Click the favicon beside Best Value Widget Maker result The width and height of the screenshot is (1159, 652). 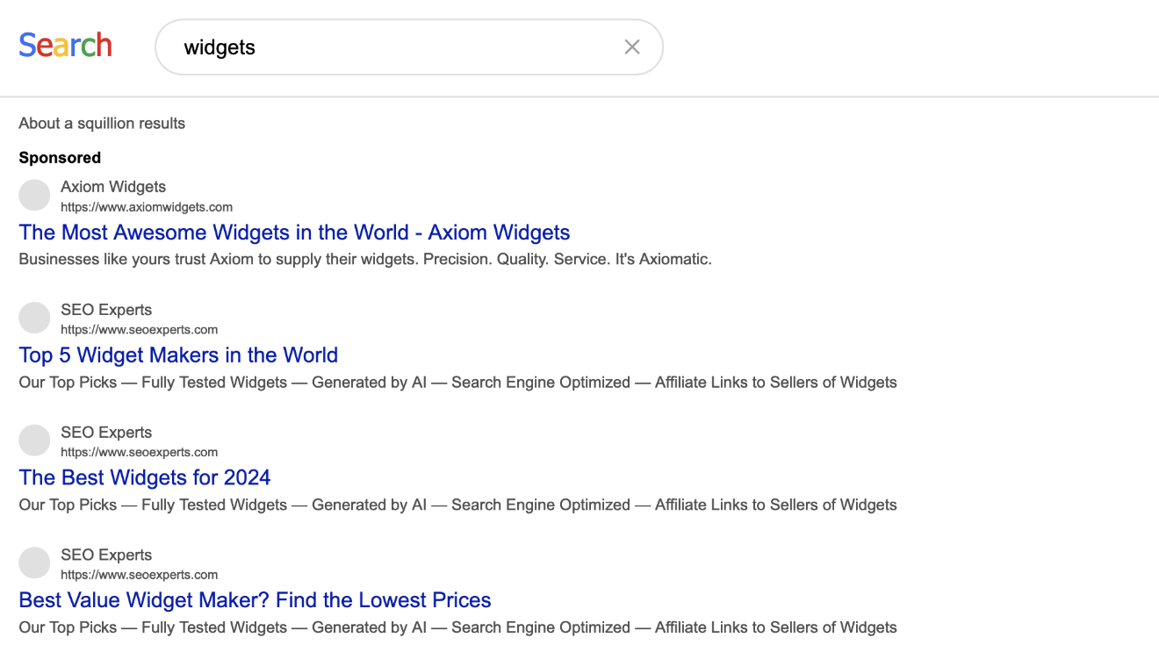(34, 563)
